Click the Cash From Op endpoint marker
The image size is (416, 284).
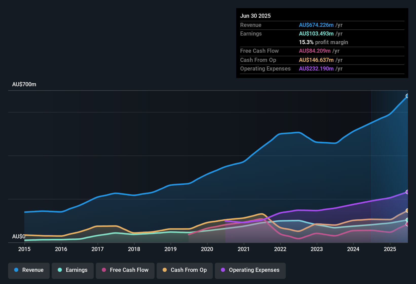coord(407,210)
